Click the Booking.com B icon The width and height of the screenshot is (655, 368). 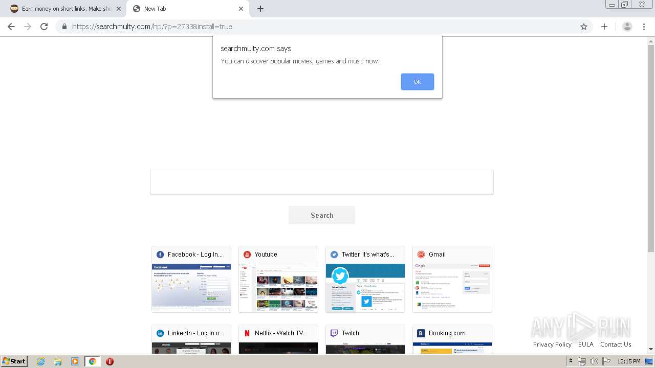421,333
